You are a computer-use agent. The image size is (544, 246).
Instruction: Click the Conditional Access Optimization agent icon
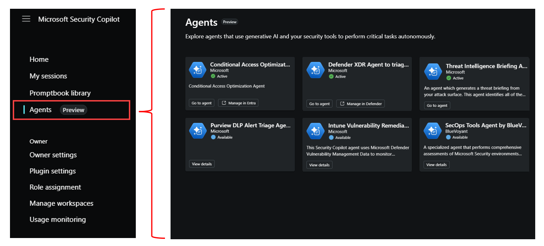pyautogui.click(x=197, y=70)
